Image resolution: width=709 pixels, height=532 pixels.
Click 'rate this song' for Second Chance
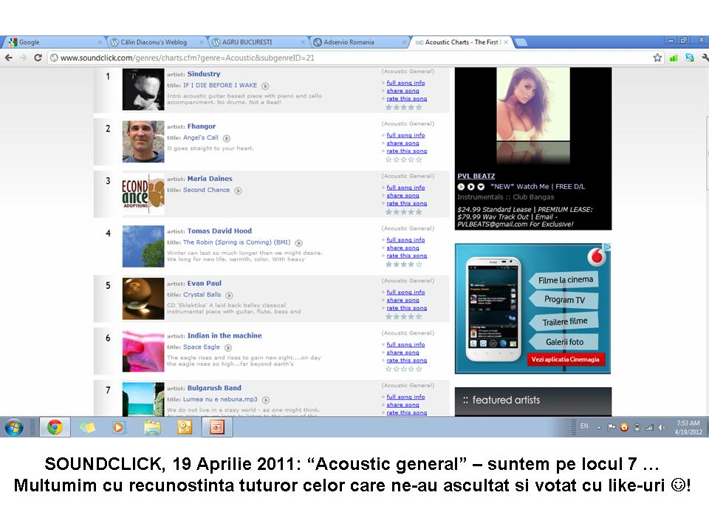click(406, 203)
